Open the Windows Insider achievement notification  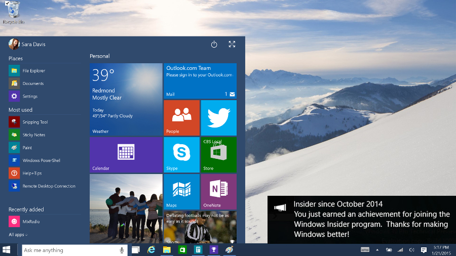(361, 219)
